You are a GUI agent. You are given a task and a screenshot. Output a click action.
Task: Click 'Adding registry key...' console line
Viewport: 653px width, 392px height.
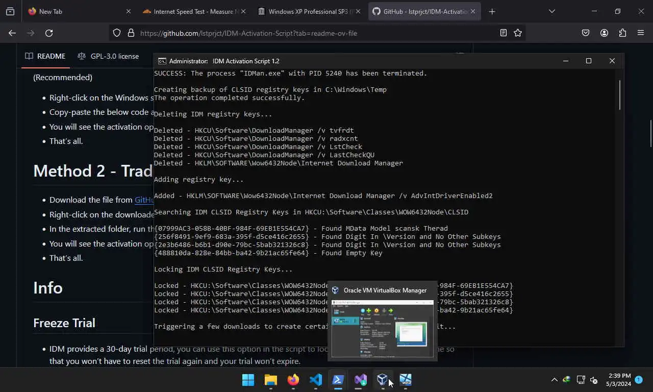198,179
